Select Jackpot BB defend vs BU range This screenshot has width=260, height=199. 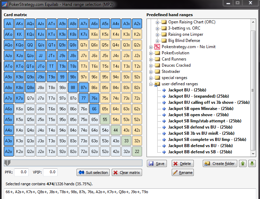(x=200, y=146)
